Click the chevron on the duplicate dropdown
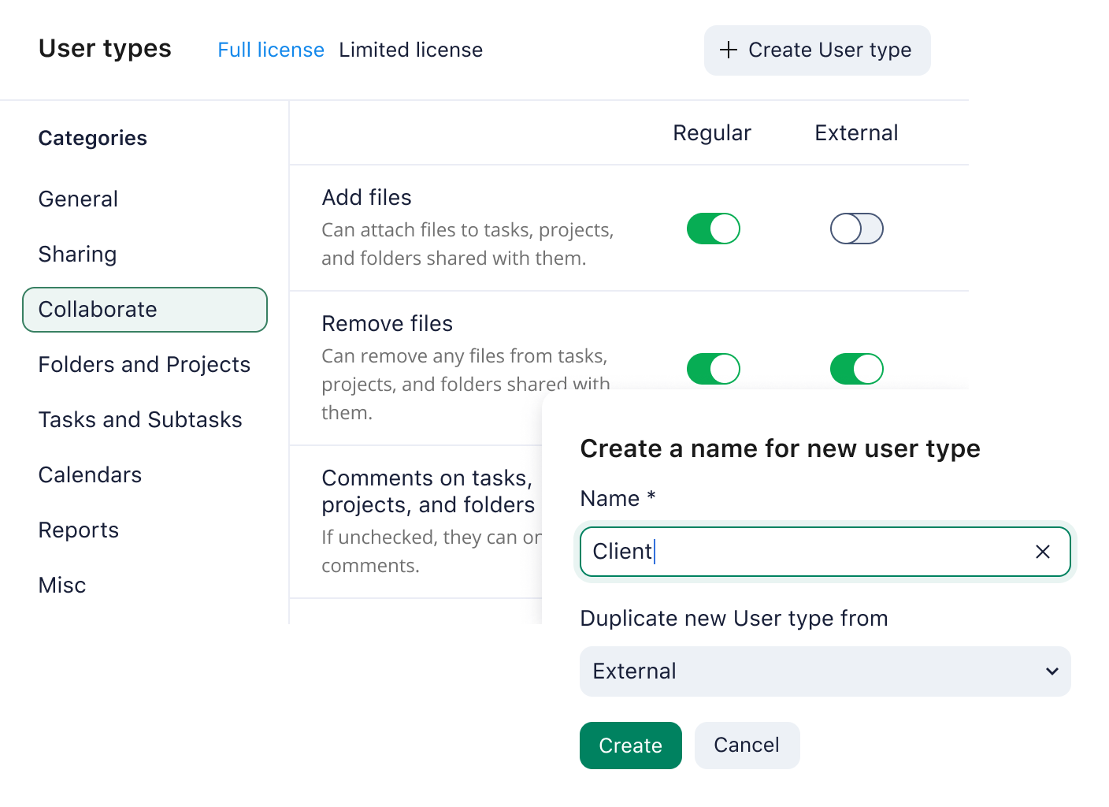The image size is (1109, 807). (1052, 671)
